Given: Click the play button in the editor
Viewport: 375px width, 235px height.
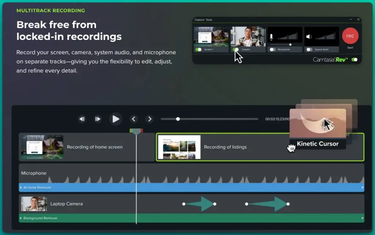Looking at the screenshot, I should (x=116, y=119).
